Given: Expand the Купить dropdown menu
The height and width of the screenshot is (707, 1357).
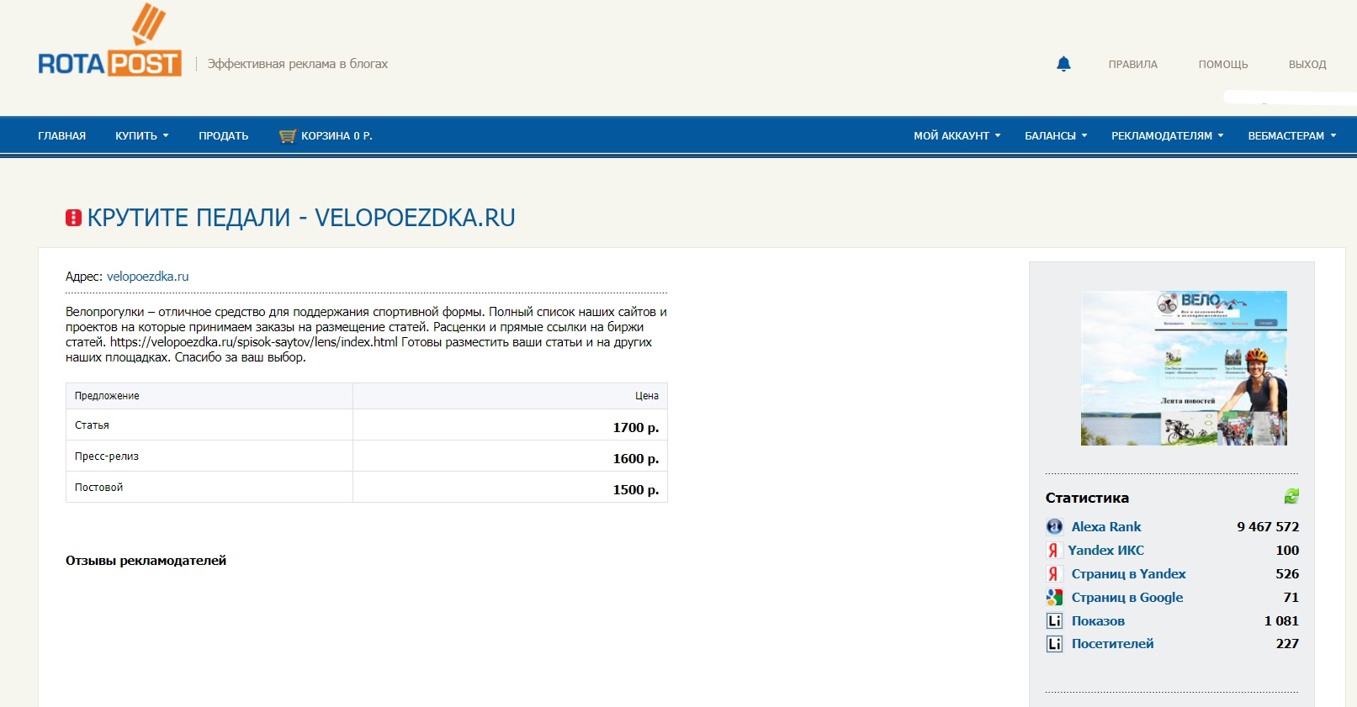Looking at the screenshot, I should (142, 136).
